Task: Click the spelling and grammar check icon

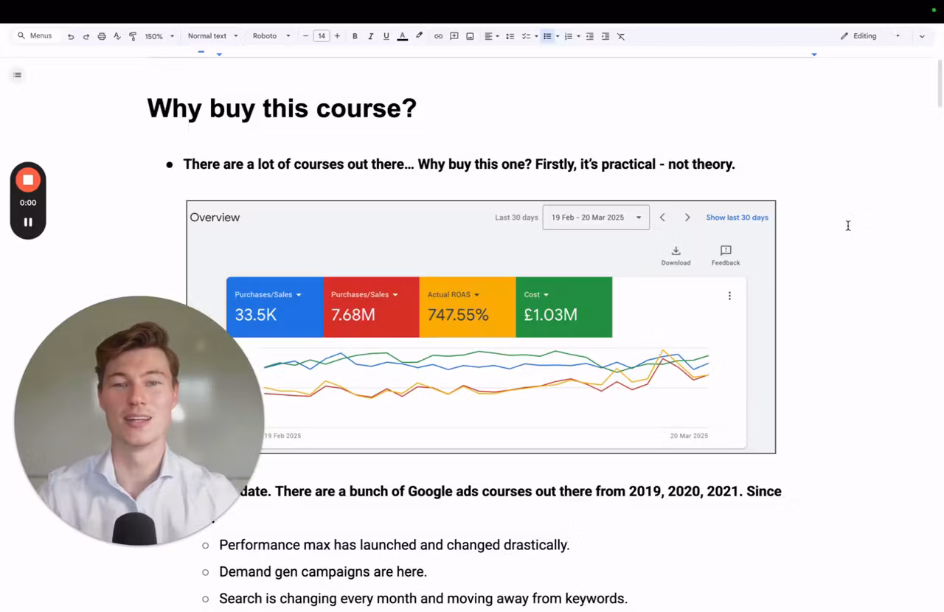Action: pyautogui.click(x=117, y=35)
